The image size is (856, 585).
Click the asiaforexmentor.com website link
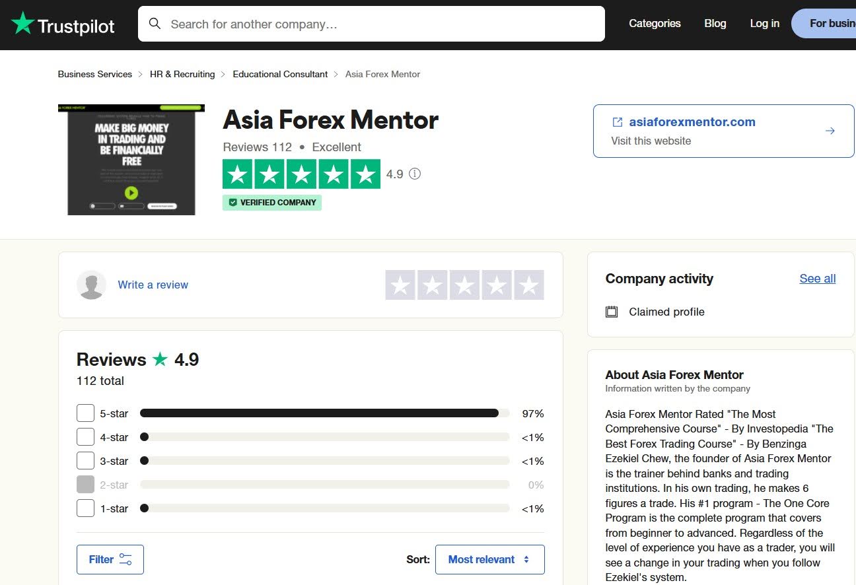click(692, 122)
